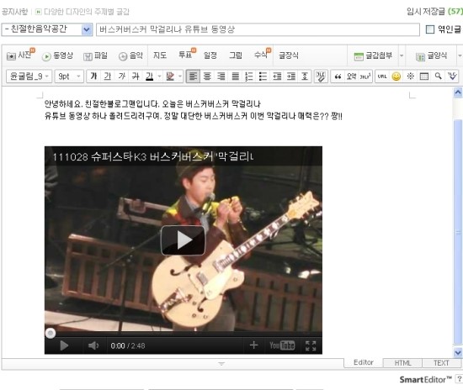This screenshot has width=463, height=390.
Task: Insert a table
Action: tap(424, 76)
